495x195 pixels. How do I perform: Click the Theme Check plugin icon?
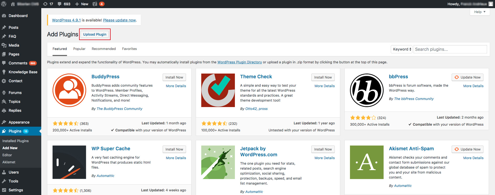click(x=218, y=90)
